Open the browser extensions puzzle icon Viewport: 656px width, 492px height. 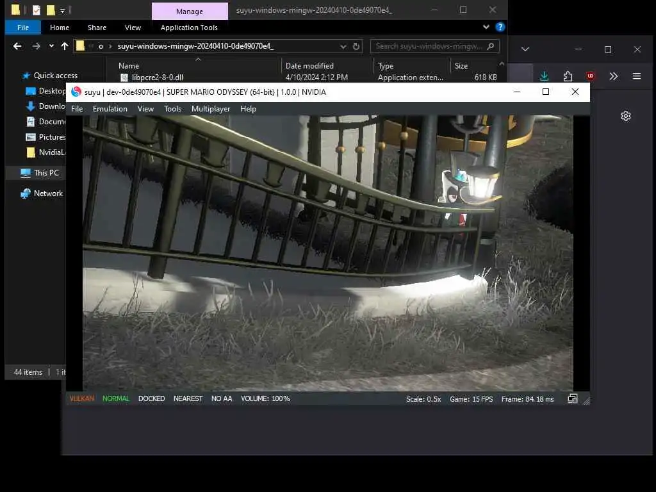pyautogui.click(x=568, y=76)
